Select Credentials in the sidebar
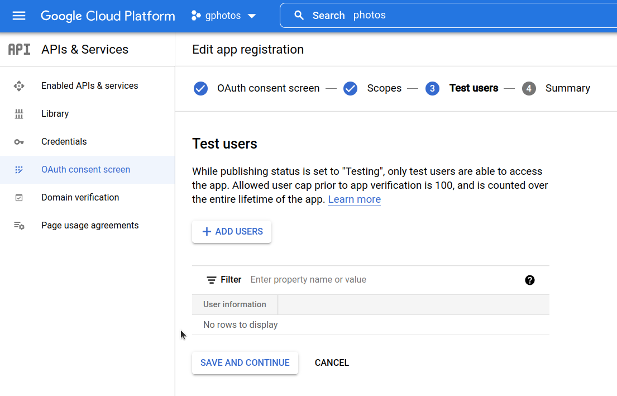 (x=64, y=142)
